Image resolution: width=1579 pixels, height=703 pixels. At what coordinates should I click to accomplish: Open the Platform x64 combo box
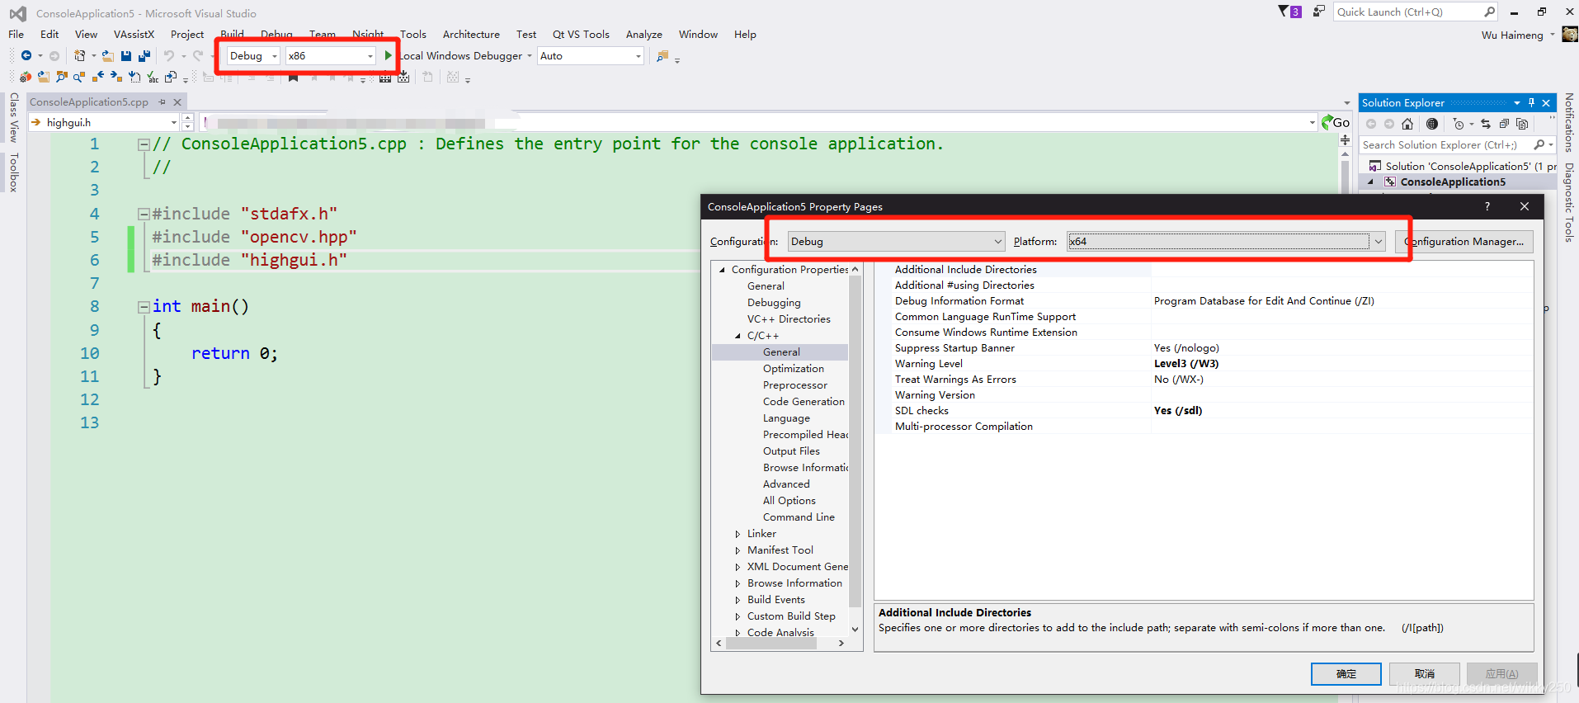(x=1226, y=242)
